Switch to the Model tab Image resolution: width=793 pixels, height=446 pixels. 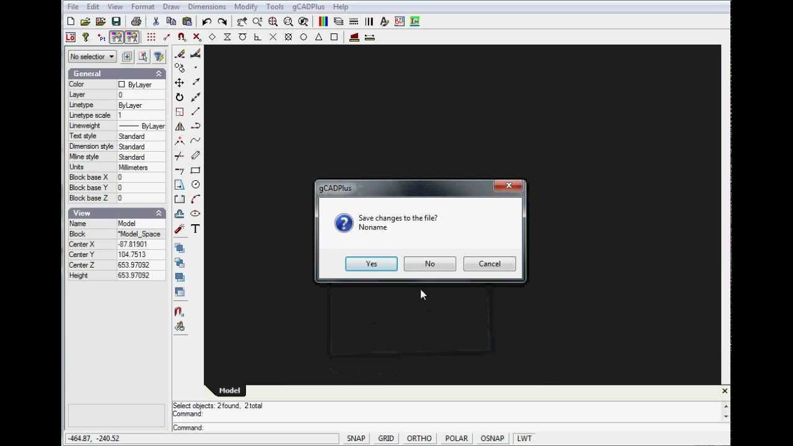[x=229, y=390]
